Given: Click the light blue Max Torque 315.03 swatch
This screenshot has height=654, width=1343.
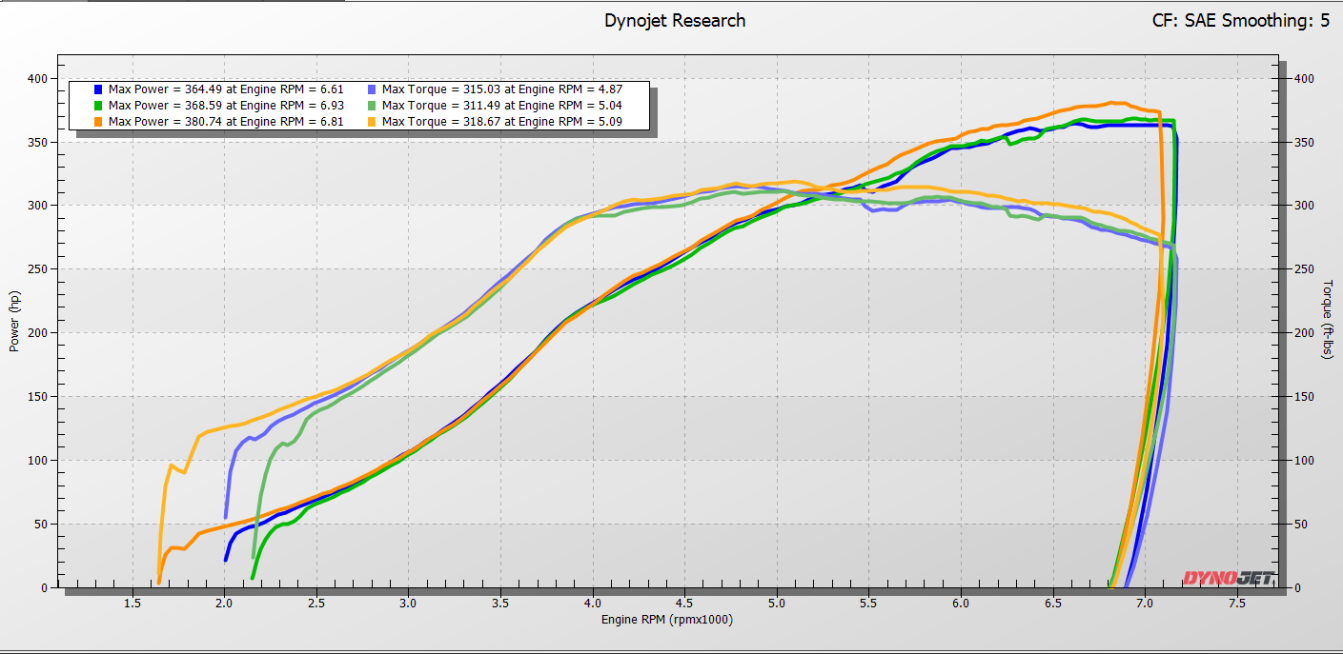Looking at the screenshot, I should click(372, 89).
